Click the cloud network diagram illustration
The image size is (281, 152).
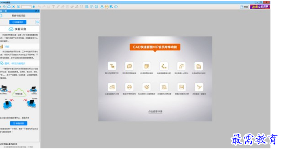(19, 97)
